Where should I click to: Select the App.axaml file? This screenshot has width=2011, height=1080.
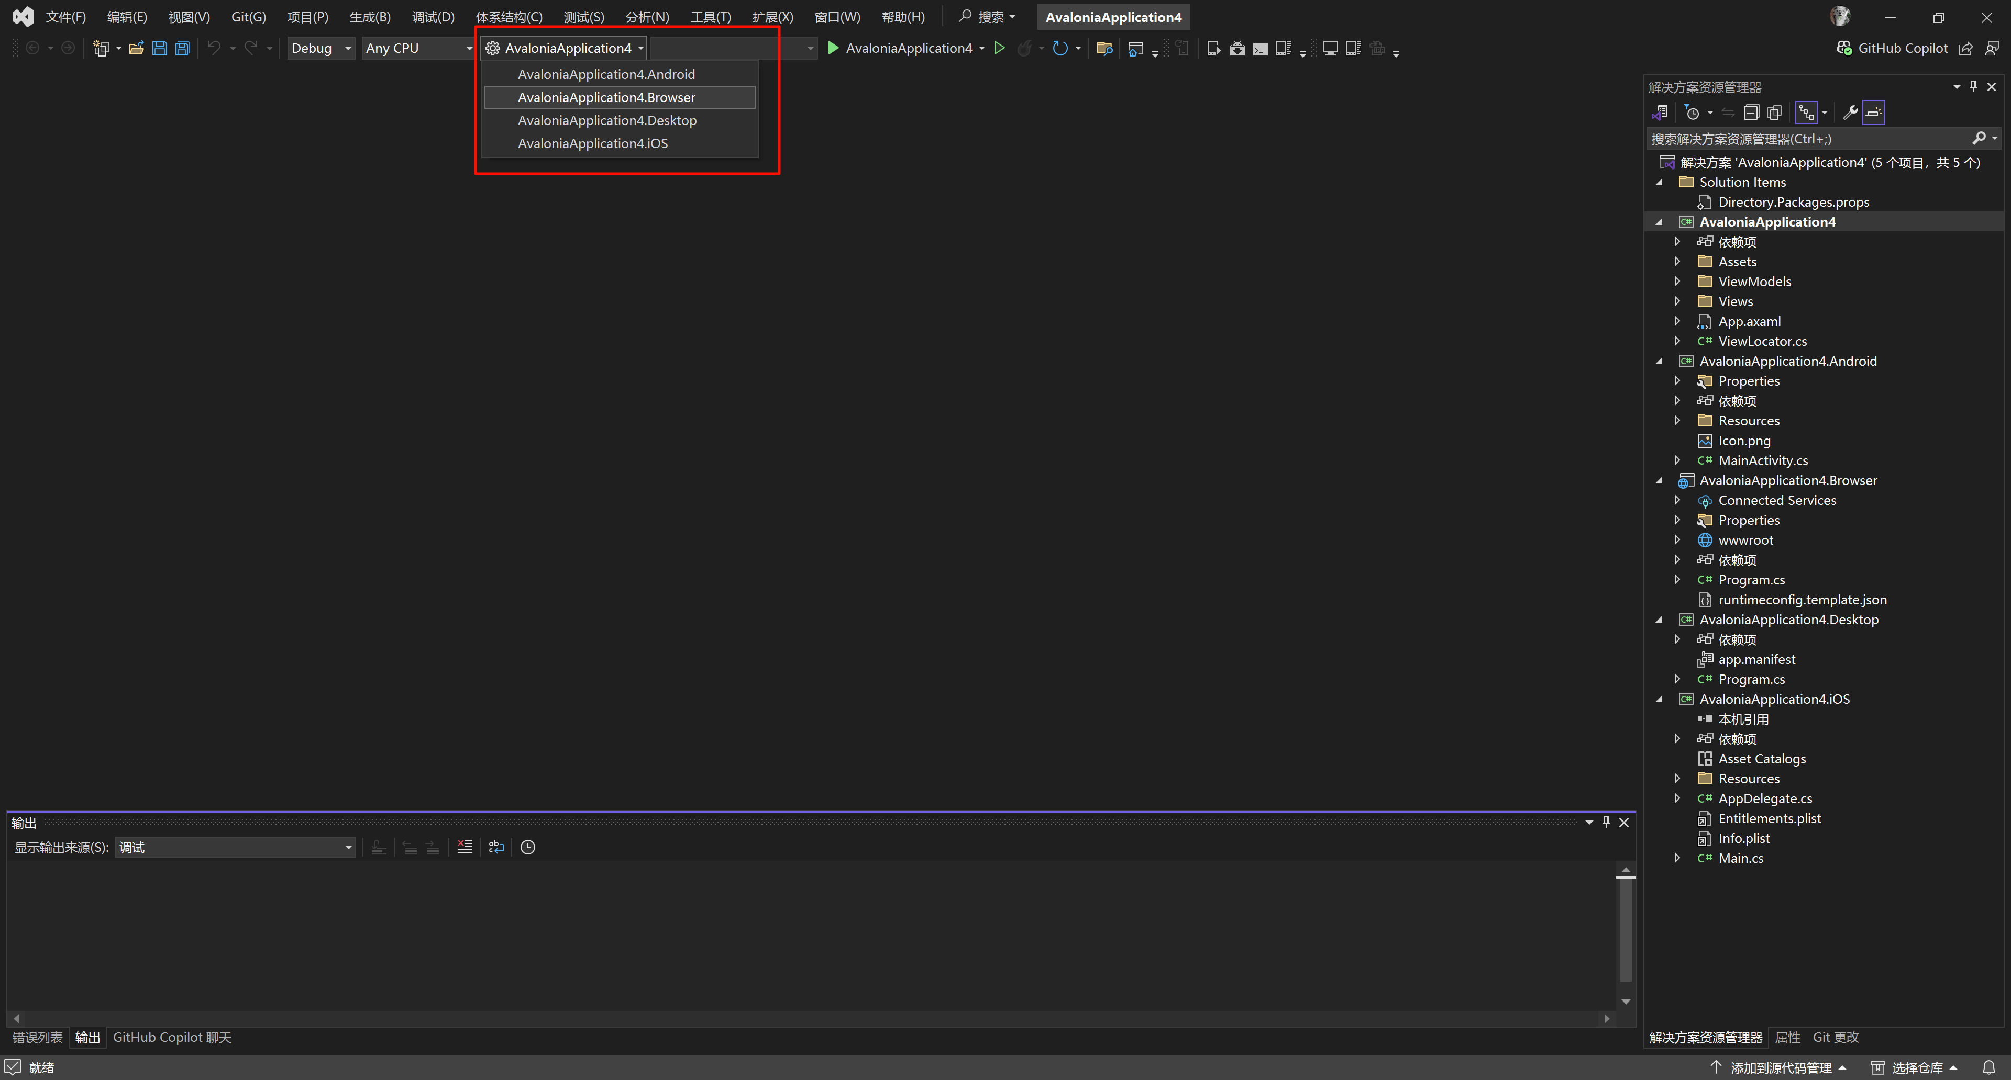[x=1750, y=321]
